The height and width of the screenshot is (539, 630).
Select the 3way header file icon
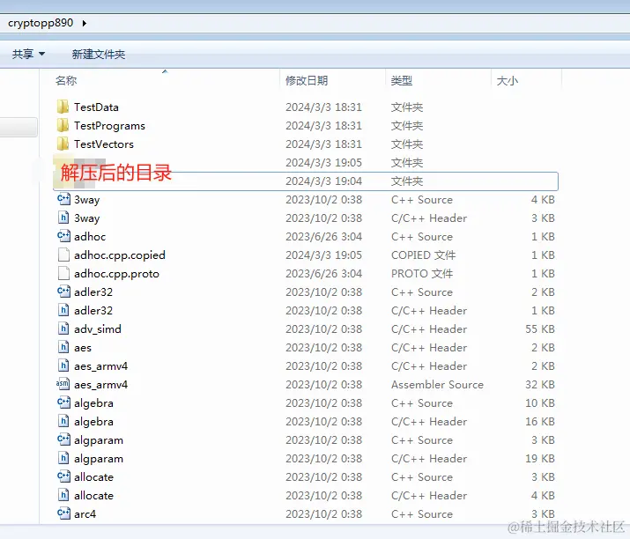63,218
